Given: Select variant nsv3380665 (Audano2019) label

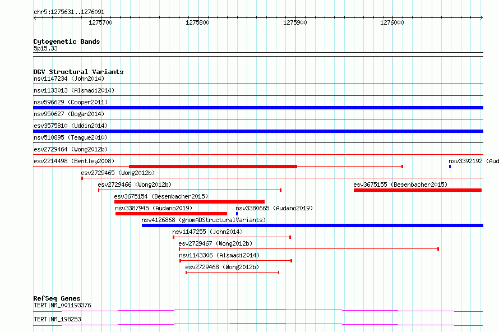Looking at the screenshot, I should (x=274, y=208).
